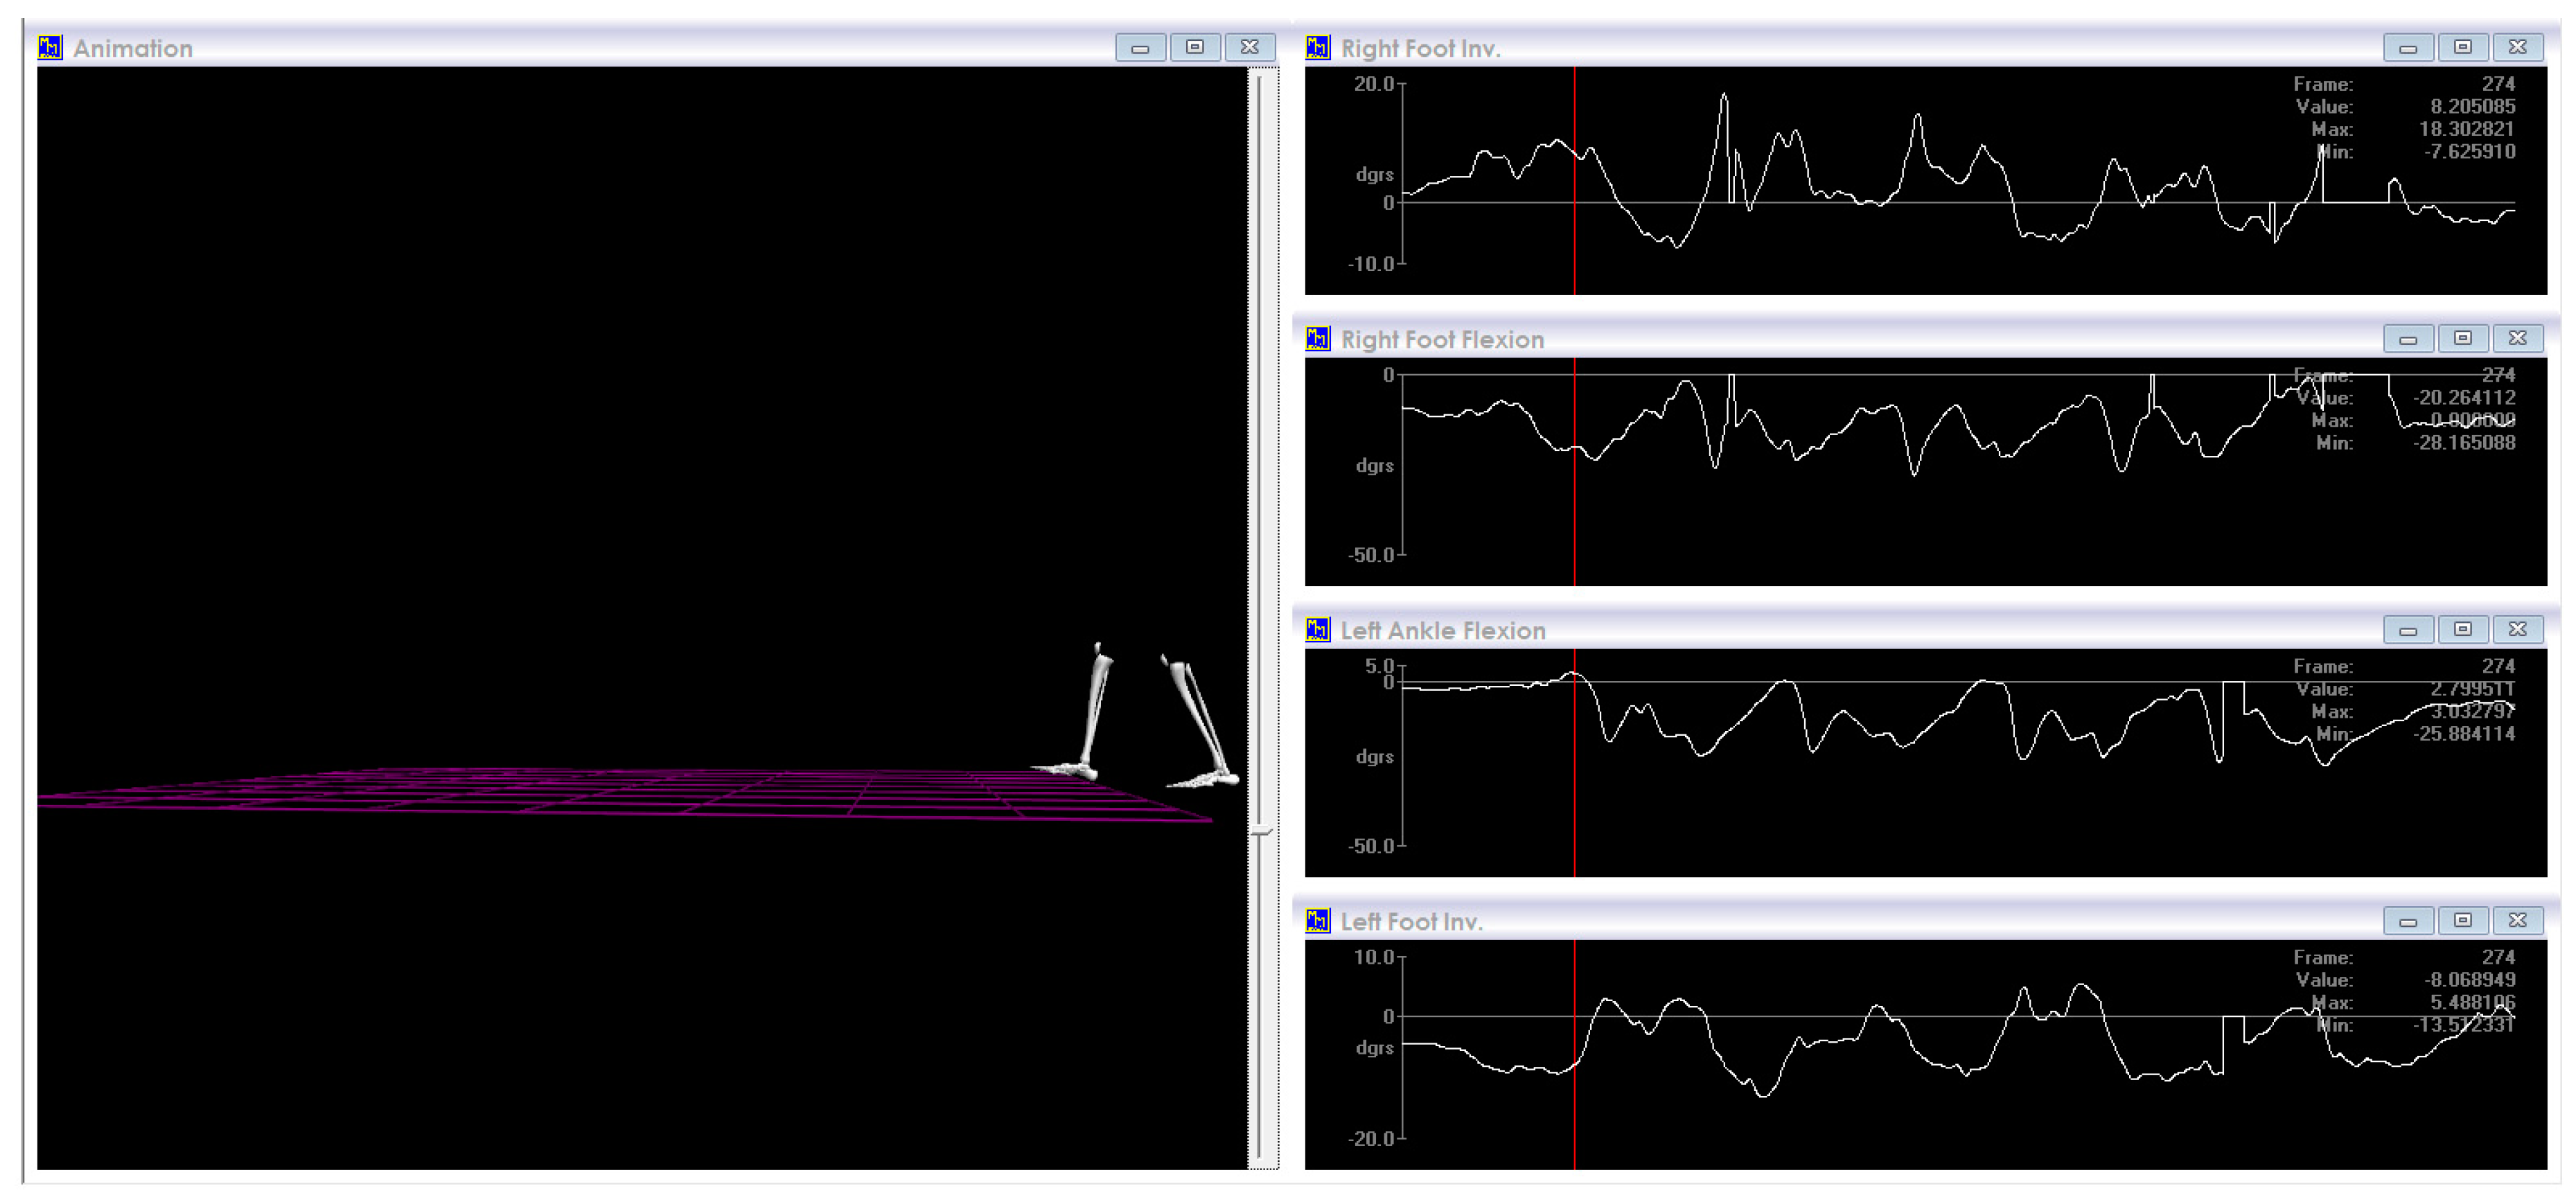This screenshot has width=2576, height=1202.
Task: Click the Right Foot Inv. window icon
Action: click(1317, 47)
